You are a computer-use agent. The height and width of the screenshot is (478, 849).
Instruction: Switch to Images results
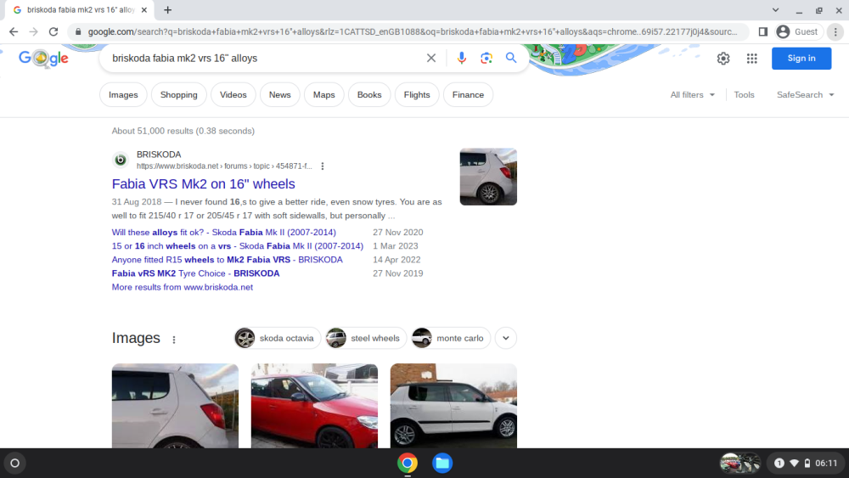point(123,95)
